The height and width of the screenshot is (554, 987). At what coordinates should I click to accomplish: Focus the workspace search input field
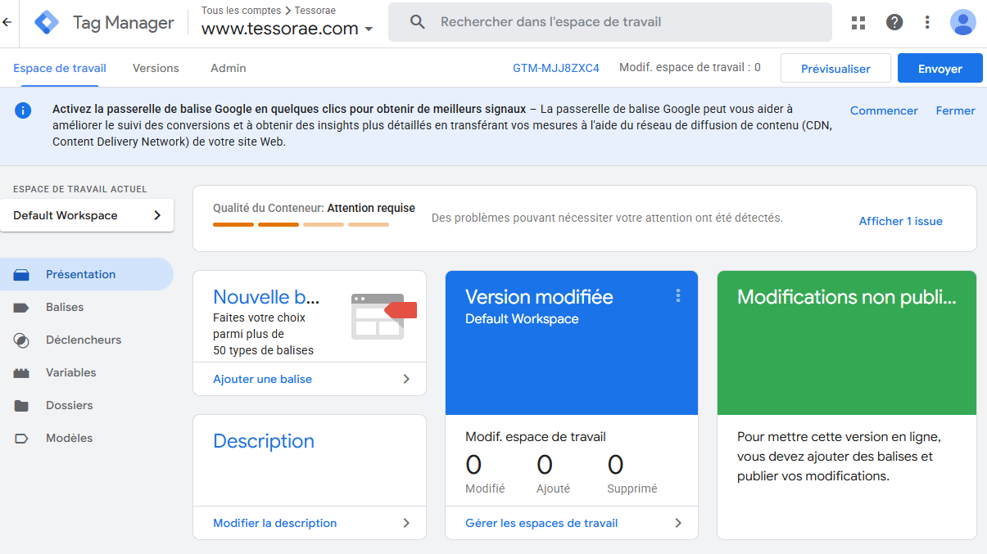pyautogui.click(x=610, y=22)
